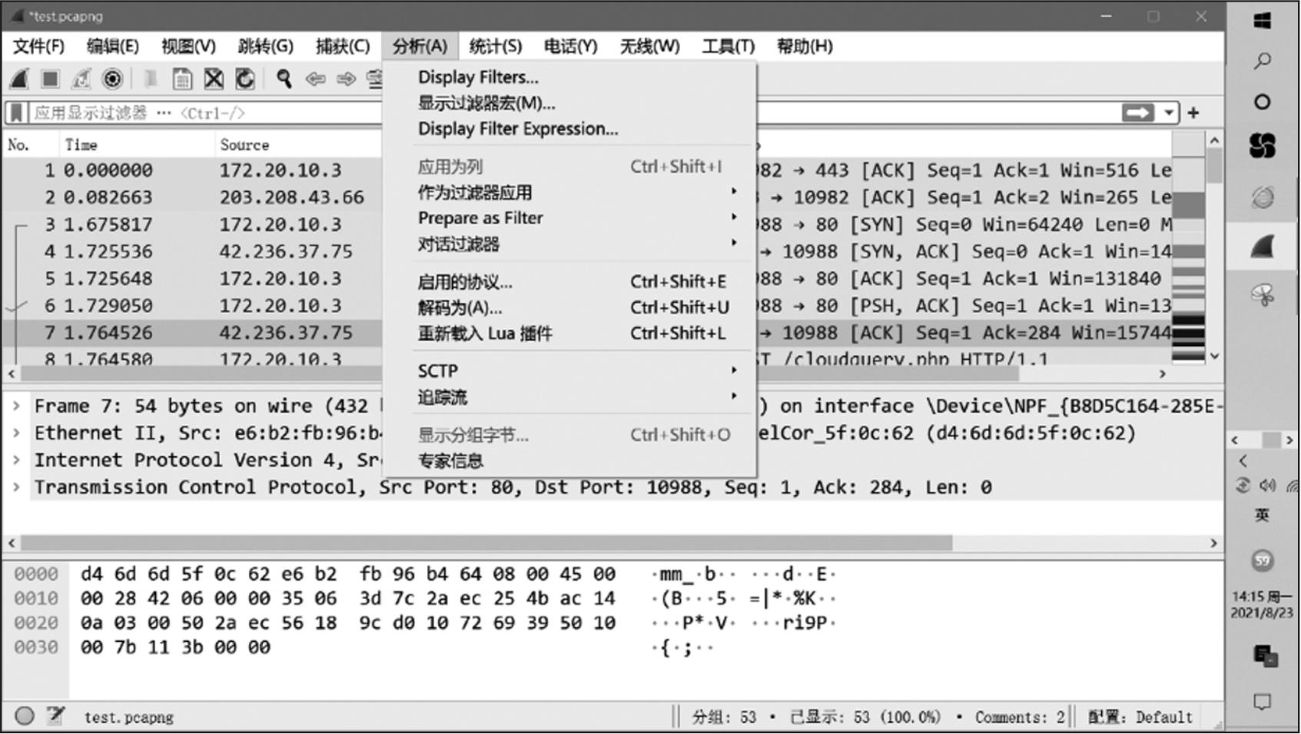This screenshot has height=734, width=1301.
Task: Open capture options gear icon
Action: pos(112,79)
